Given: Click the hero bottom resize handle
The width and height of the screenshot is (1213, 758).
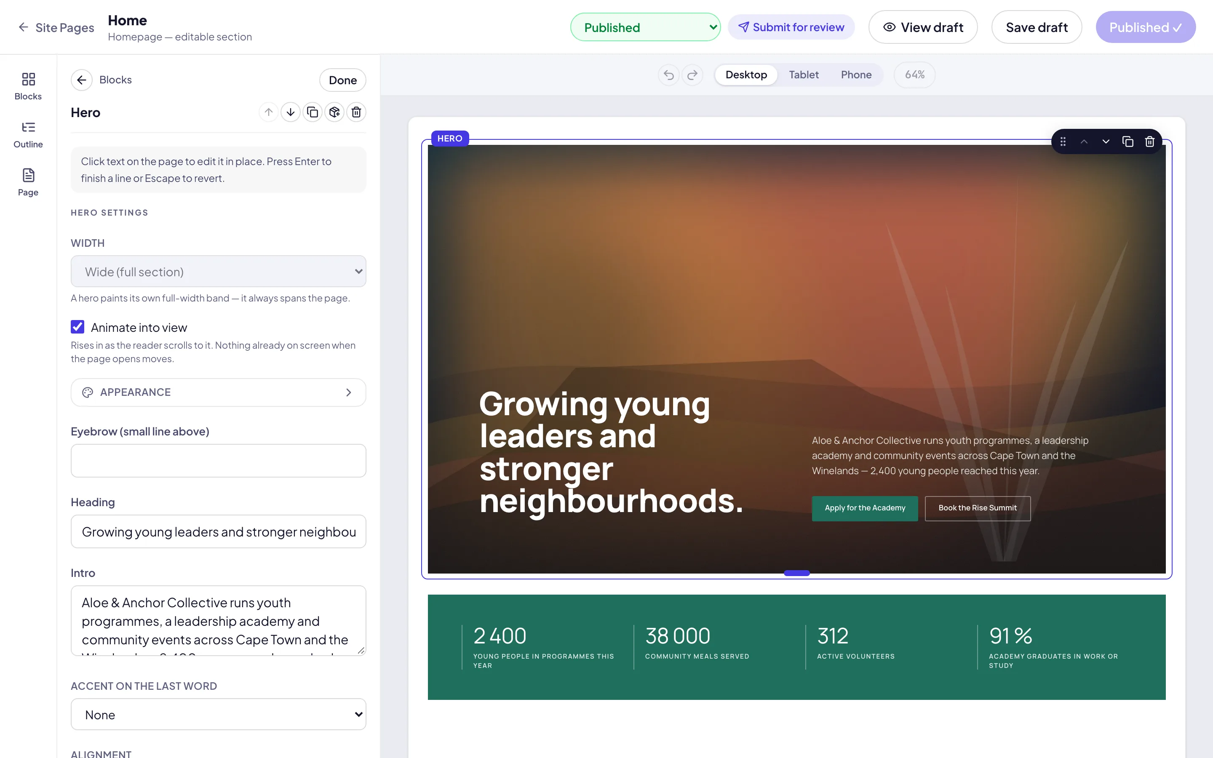Looking at the screenshot, I should 796,573.
